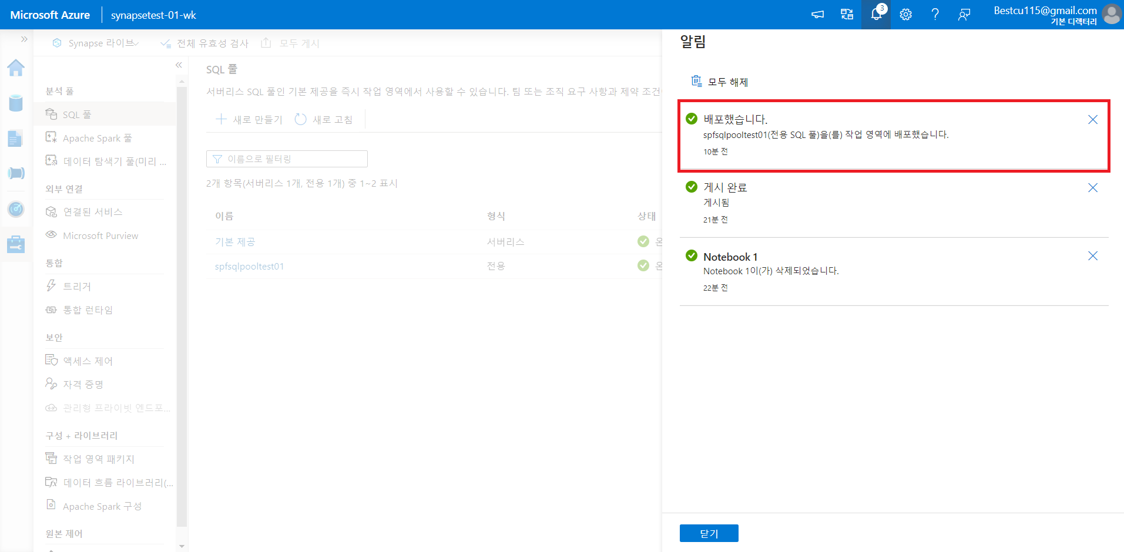Open 작업 영역 패키지 menu item

click(106, 459)
